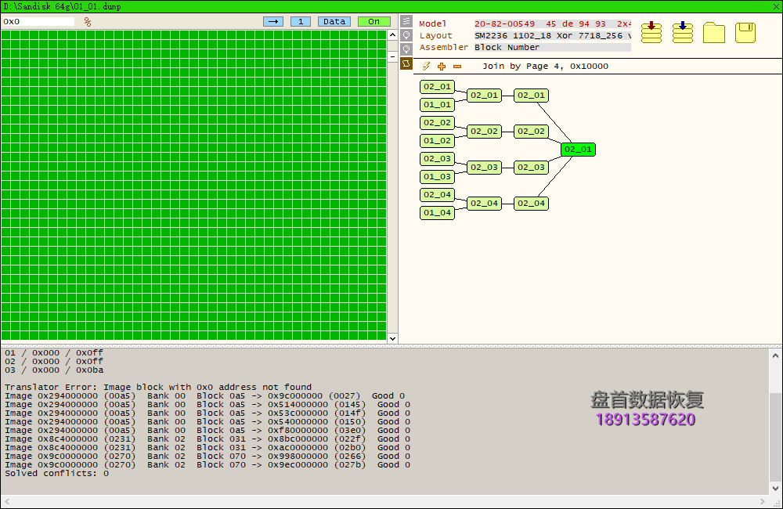Click the blue '1' button
This screenshot has width=783, height=509.
pos(301,21)
